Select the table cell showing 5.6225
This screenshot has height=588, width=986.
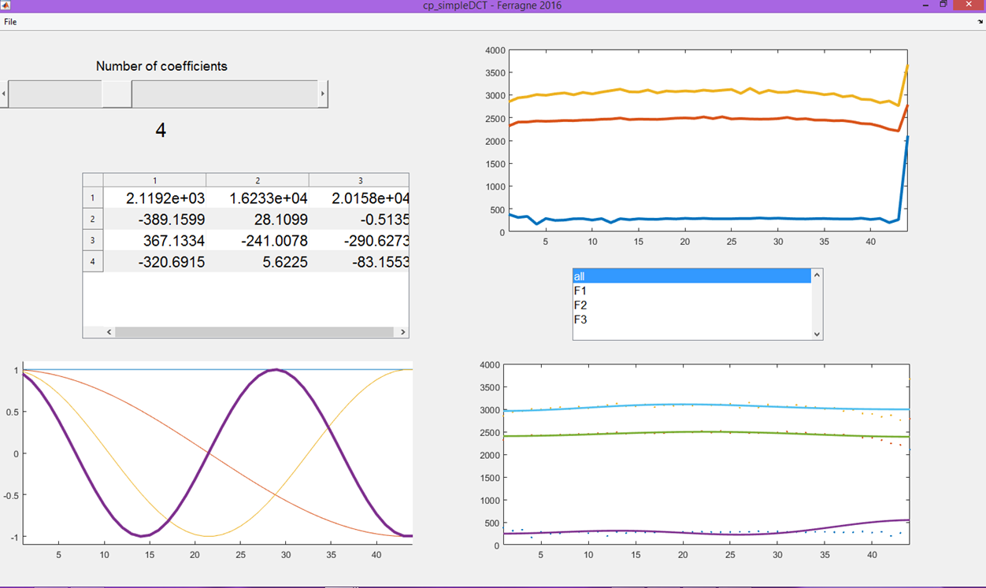click(x=257, y=261)
